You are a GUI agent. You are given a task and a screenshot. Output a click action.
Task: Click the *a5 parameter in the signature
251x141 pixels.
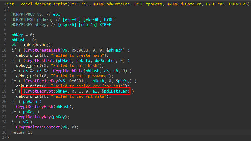tap(221, 4)
